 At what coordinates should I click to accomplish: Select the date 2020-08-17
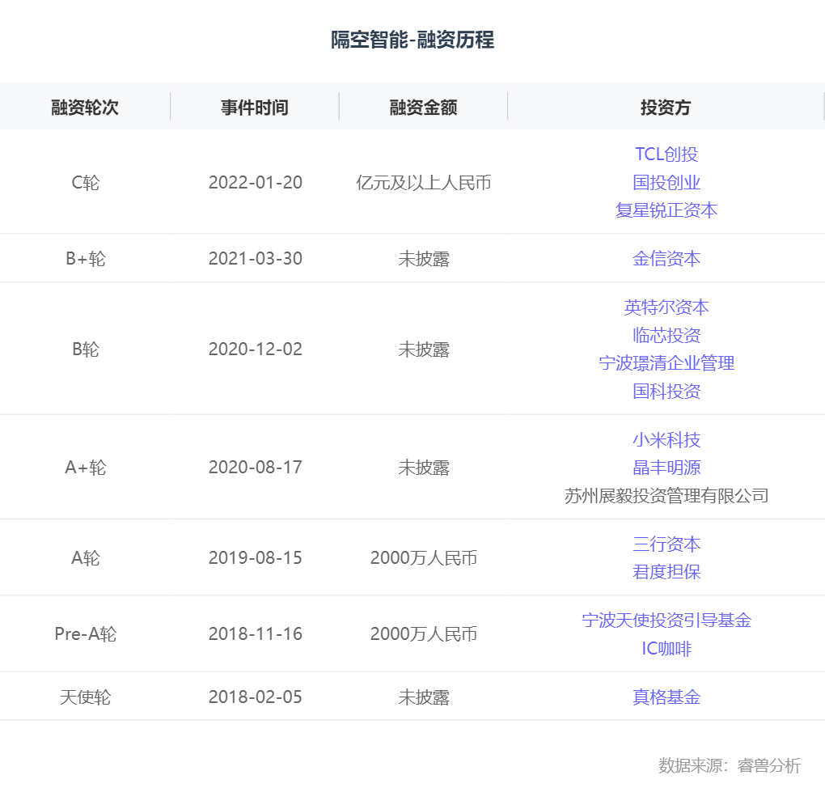pyautogui.click(x=255, y=468)
